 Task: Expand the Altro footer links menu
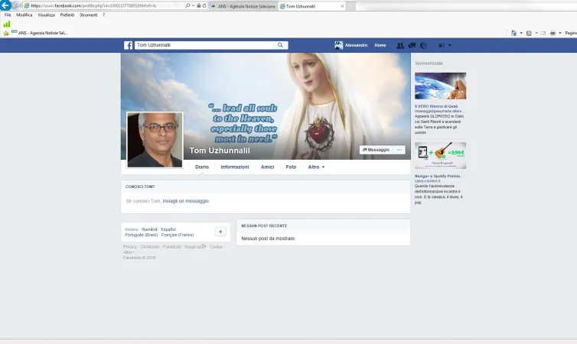pos(129,252)
